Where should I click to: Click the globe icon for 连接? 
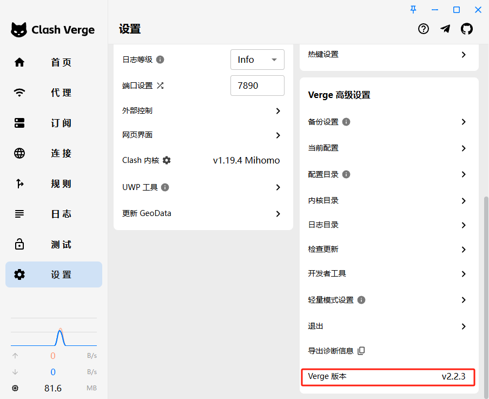pos(19,153)
